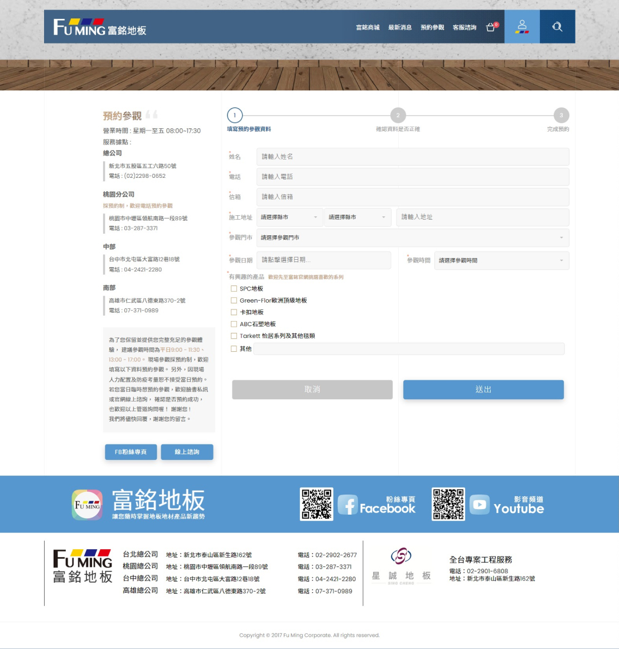
Task: Click the 富銘地板 banner title text
Action: (x=158, y=500)
